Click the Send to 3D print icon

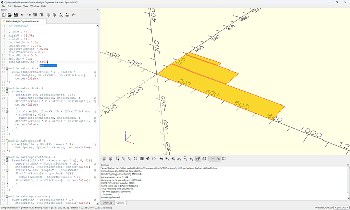[74, 15]
